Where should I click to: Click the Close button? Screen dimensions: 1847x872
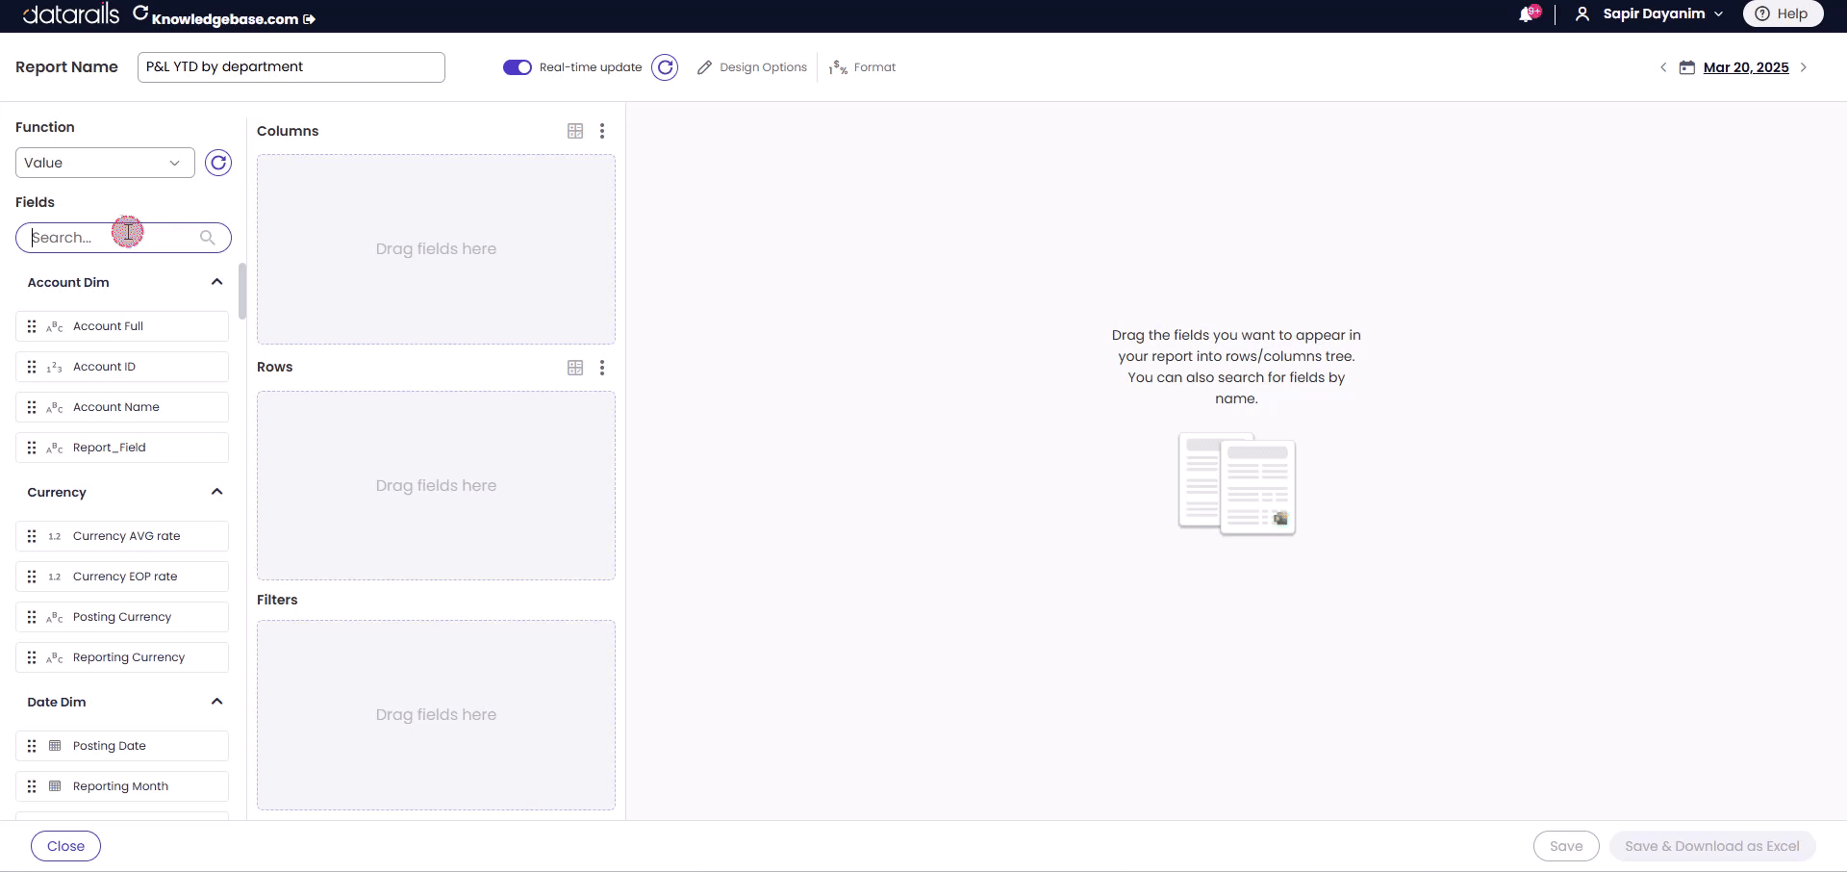point(65,846)
